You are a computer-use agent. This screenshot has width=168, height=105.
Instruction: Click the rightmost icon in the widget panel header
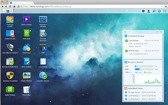click(x=161, y=32)
